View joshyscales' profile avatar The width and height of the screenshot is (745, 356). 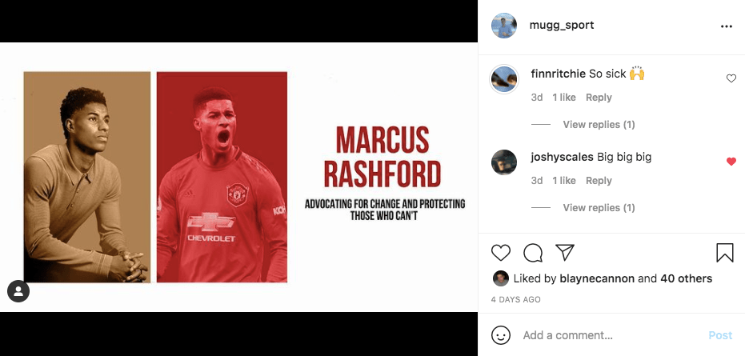(x=503, y=162)
